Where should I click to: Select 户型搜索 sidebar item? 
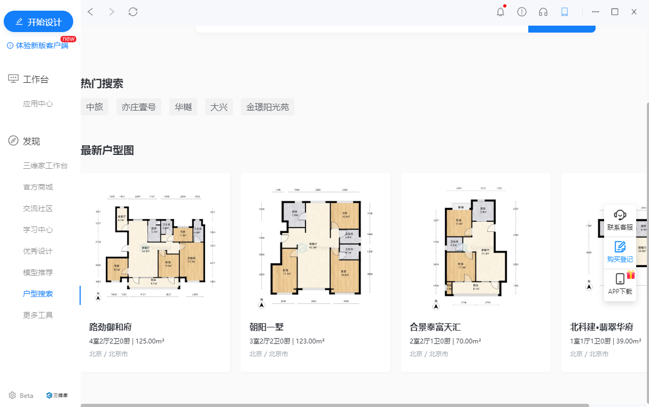(x=38, y=294)
